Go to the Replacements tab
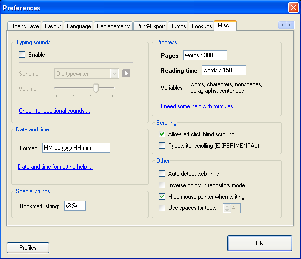Viewport: 301px width, 259px height. (x=113, y=26)
